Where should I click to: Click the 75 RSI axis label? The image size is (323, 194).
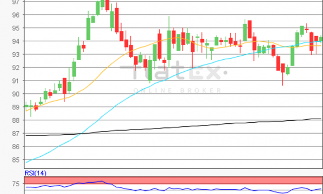coord(16,184)
